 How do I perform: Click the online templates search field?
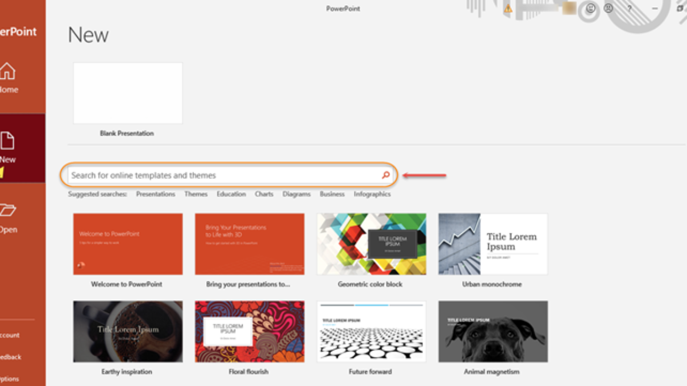click(x=230, y=175)
